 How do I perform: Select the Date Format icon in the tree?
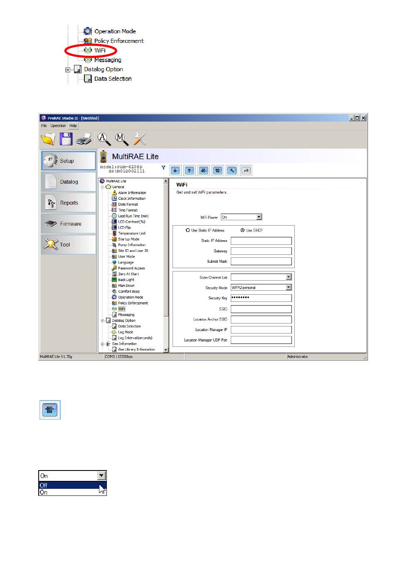click(114, 204)
